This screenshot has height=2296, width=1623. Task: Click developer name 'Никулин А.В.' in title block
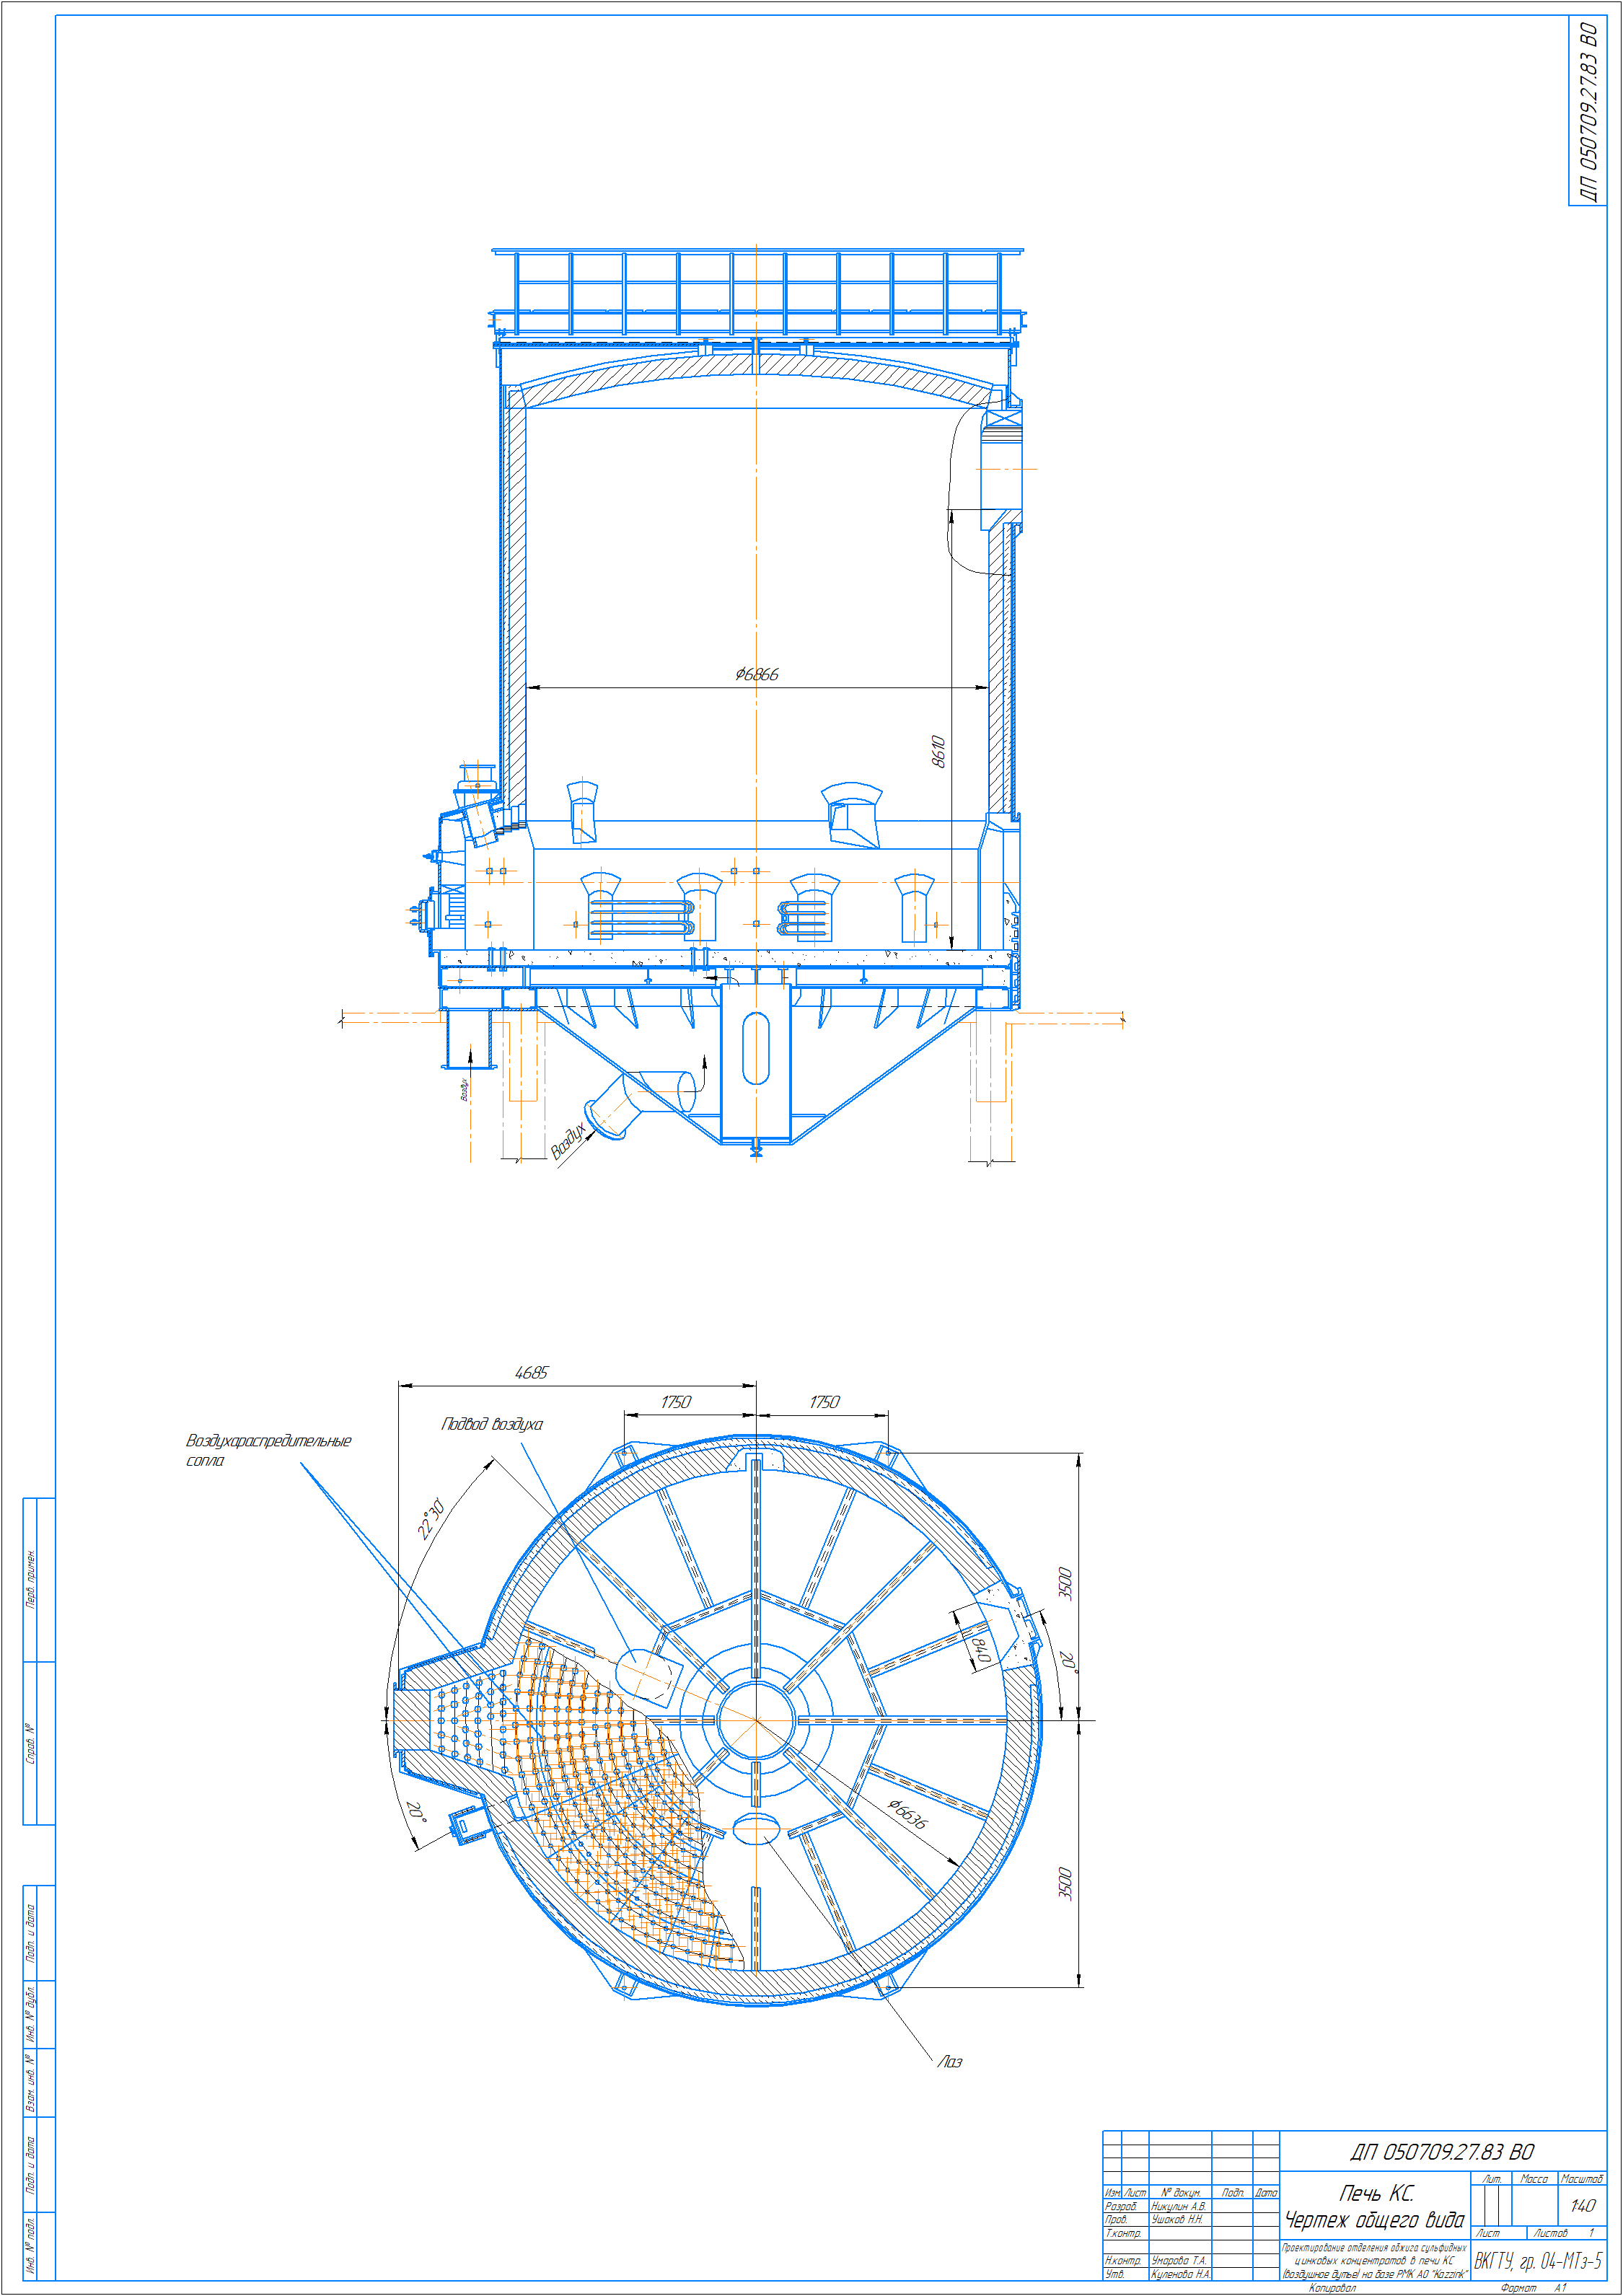pyautogui.click(x=1178, y=2205)
